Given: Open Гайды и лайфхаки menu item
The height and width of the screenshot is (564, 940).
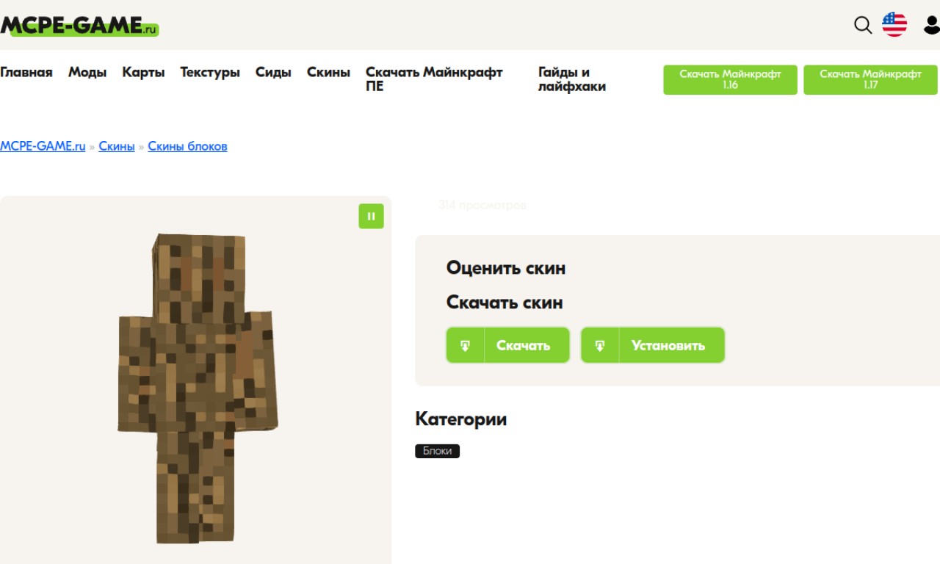Looking at the screenshot, I should 572,79.
